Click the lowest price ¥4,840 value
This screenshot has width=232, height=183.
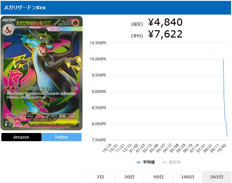(x=165, y=22)
